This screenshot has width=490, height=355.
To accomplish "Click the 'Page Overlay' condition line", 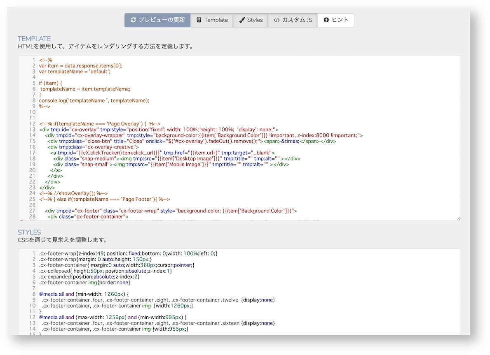I will coord(100,124).
